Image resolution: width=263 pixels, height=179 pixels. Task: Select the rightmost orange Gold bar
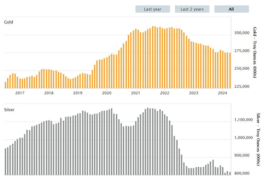[x=230, y=70]
